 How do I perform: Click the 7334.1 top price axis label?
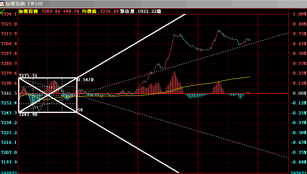click(x=9, y=14)
